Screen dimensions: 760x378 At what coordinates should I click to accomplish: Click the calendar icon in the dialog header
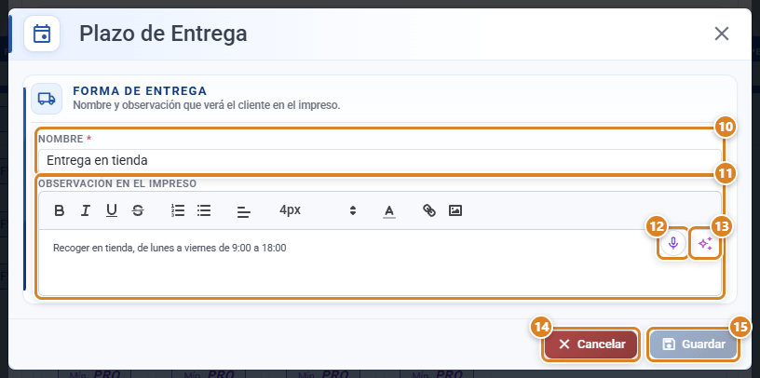coord(42,34)
